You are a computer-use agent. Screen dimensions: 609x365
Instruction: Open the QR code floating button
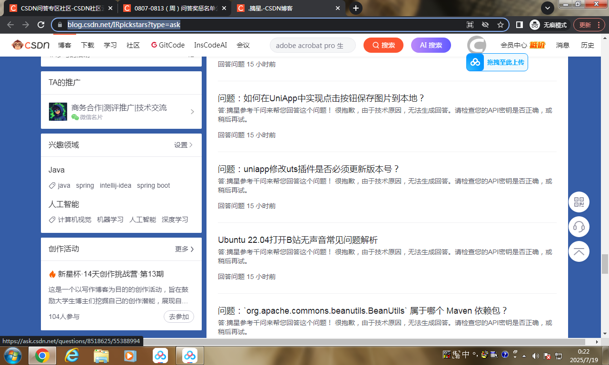(579, 202)
